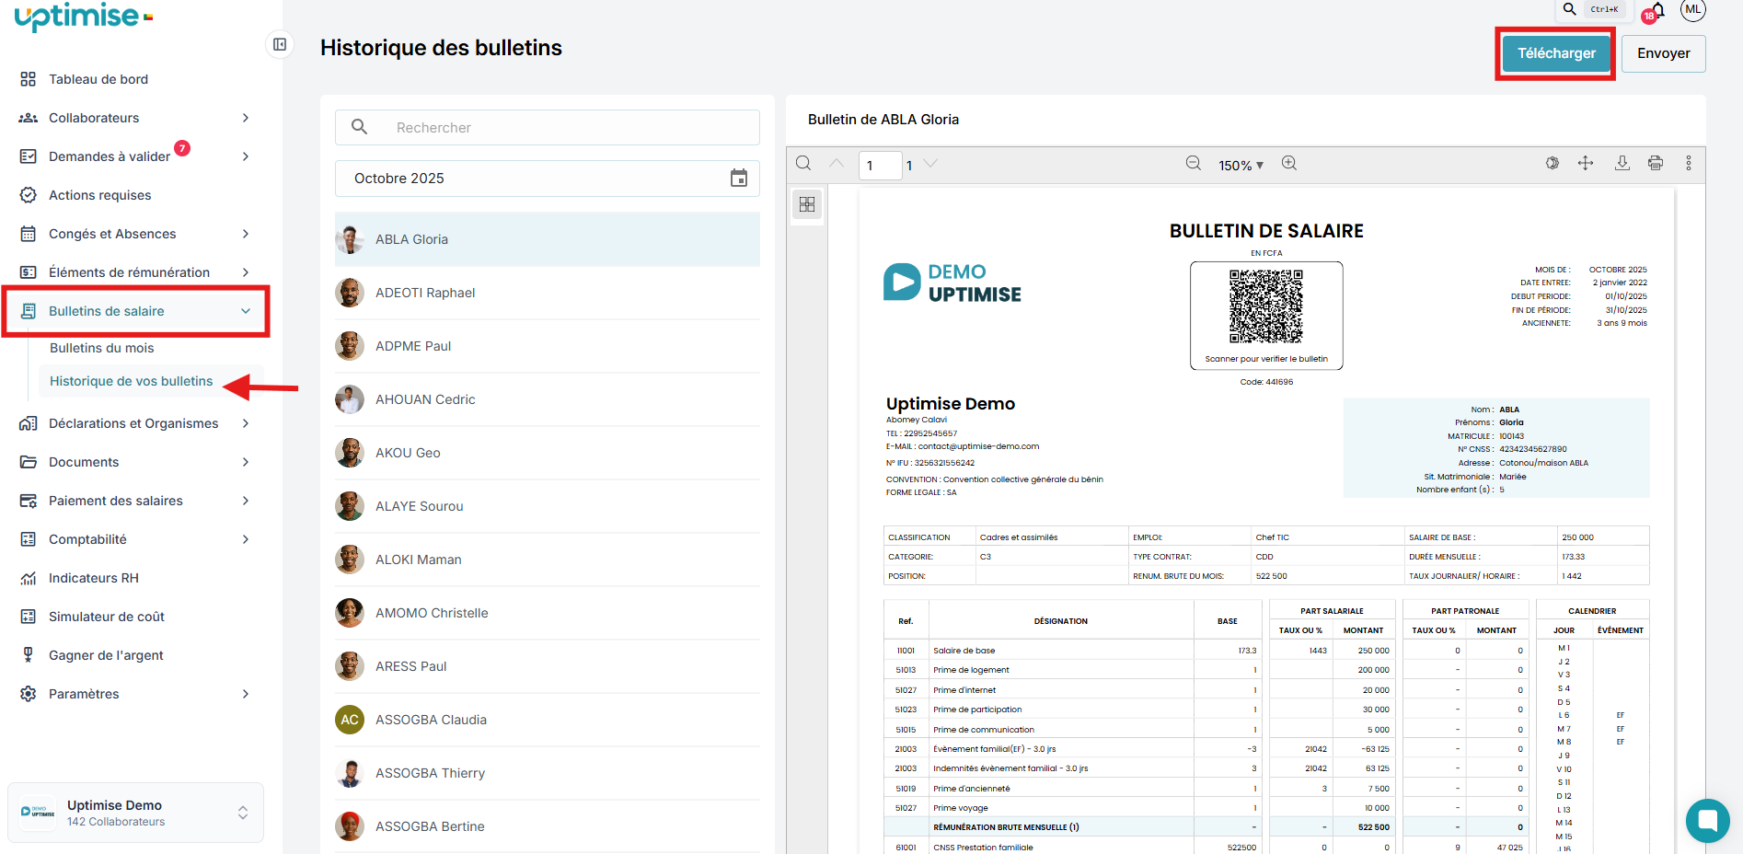The width and height of the screenshot is (1743, 854).
Task: Toggle the PDF theme switch icon
Action: coord(1553,164)
